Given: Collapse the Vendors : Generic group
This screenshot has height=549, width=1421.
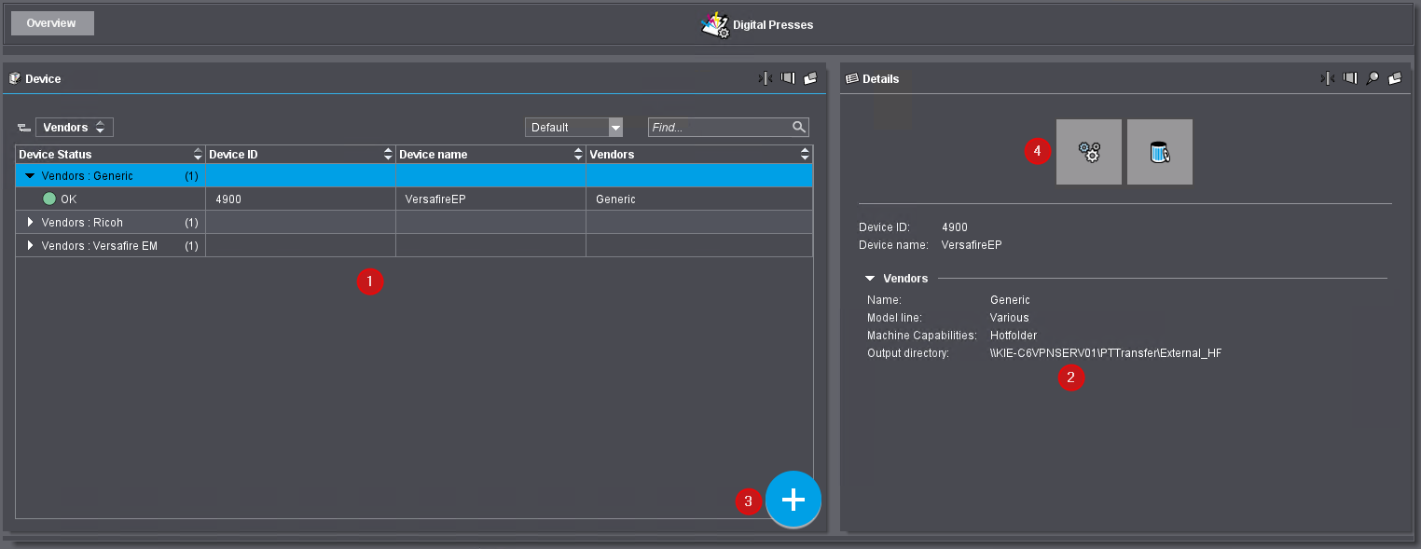Looking at the screenshot, I should point(30,175).
